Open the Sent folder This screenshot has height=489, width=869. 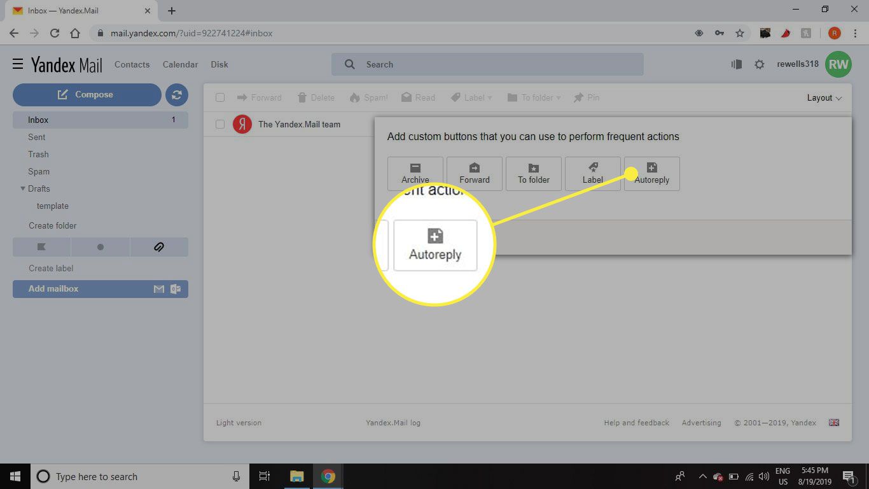click(37, 137)
